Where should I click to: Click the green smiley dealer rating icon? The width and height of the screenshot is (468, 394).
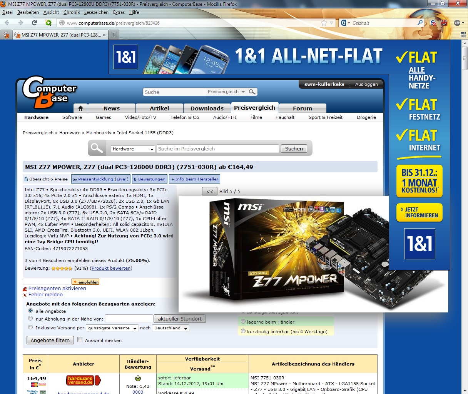click(138, 379)
